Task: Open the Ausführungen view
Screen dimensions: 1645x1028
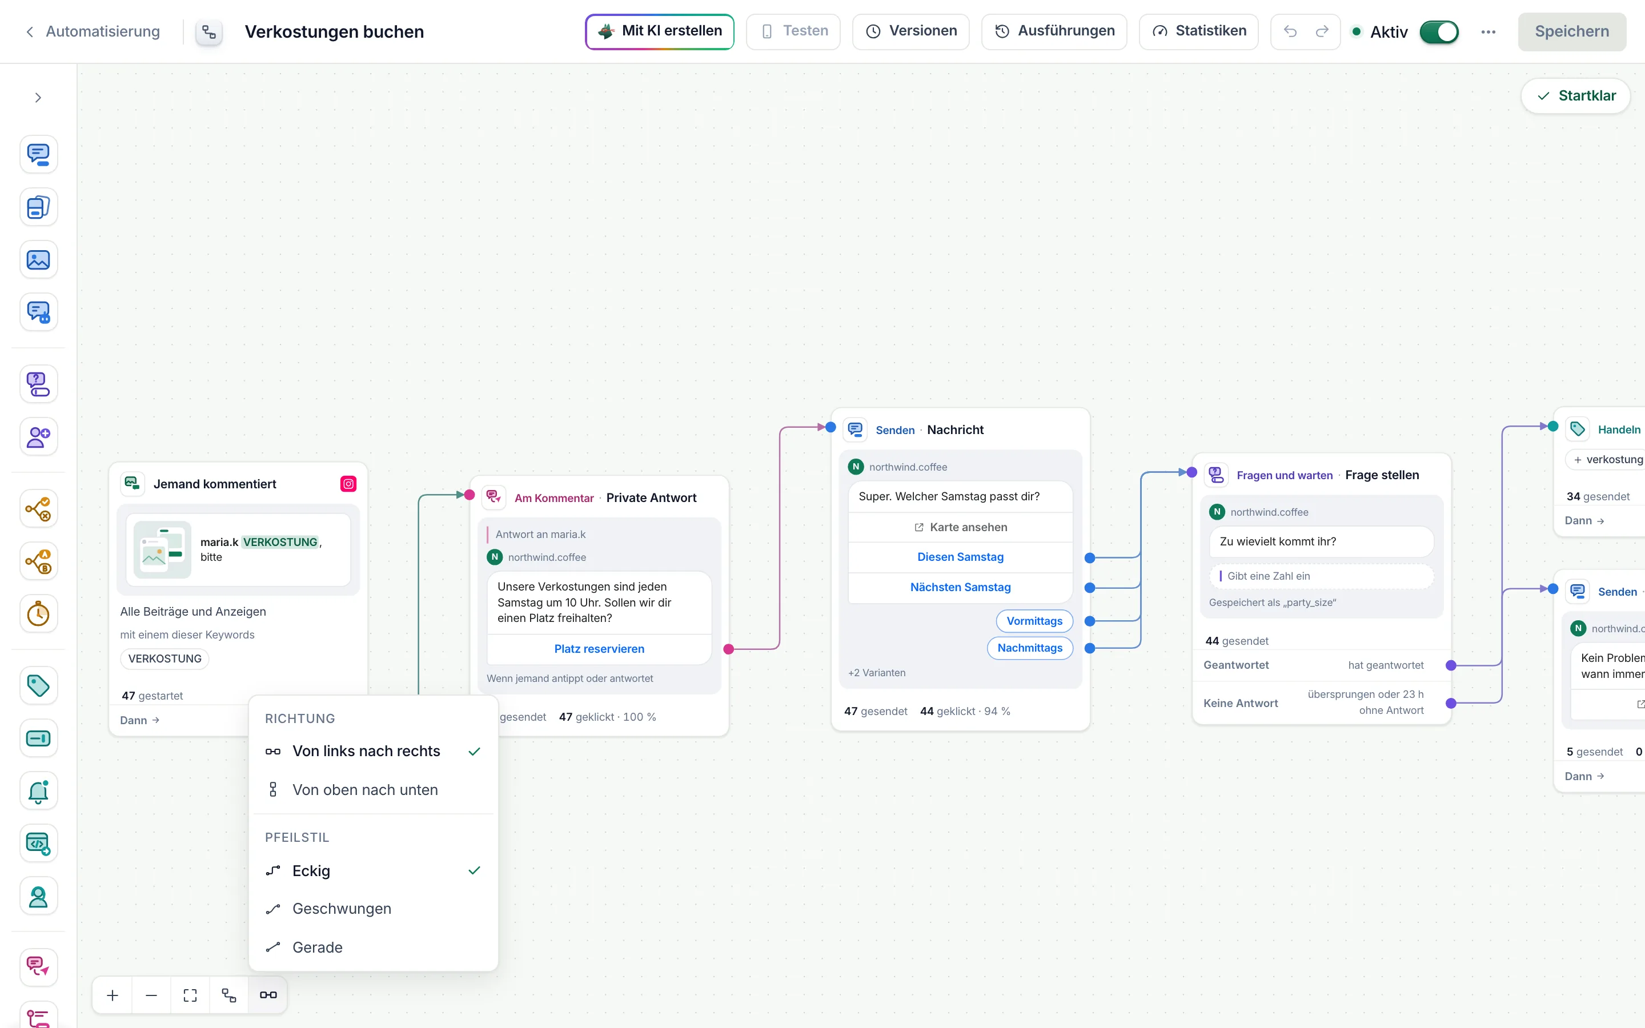Action: [1054, 31]
